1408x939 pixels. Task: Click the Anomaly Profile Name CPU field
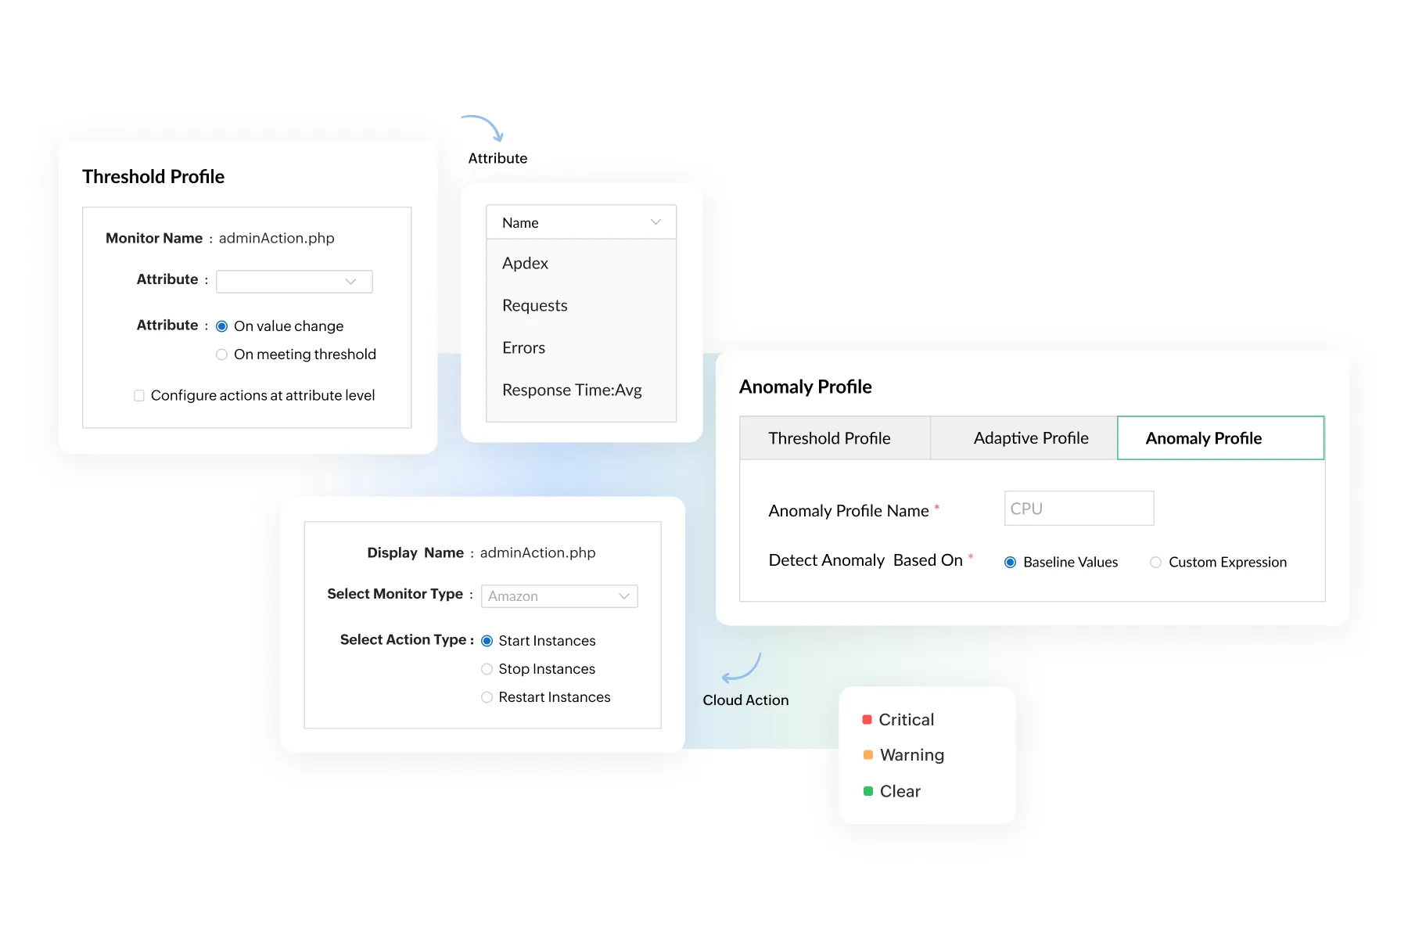(1079, 509)
